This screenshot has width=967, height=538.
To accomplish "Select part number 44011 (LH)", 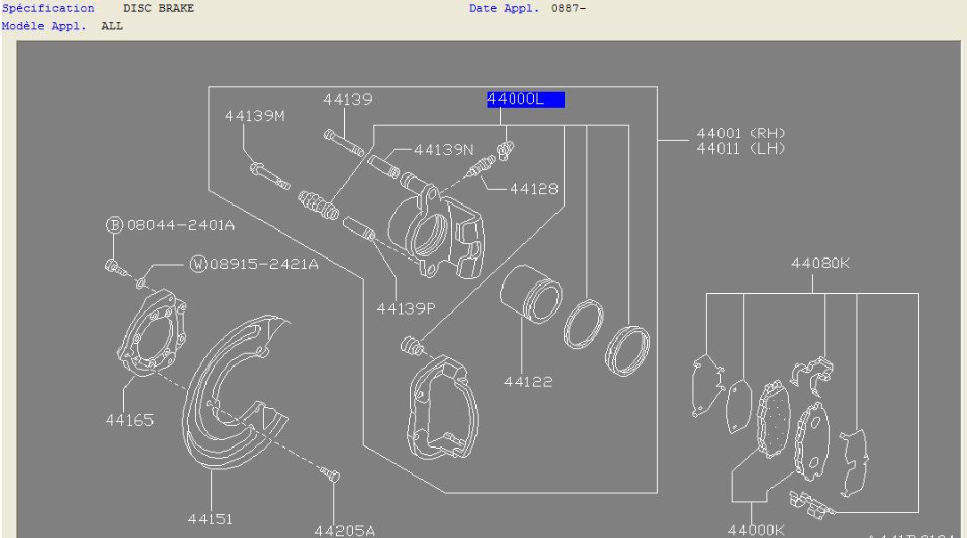I will click(x=741, y=149).
